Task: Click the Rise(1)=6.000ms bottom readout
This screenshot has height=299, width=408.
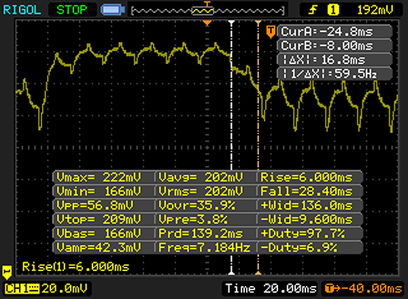Action: point(75,267)
